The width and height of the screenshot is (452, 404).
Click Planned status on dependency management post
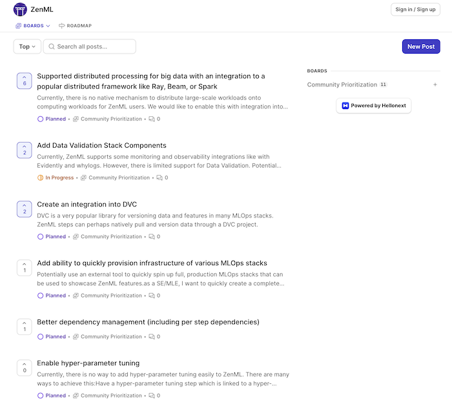click(52, 337)
